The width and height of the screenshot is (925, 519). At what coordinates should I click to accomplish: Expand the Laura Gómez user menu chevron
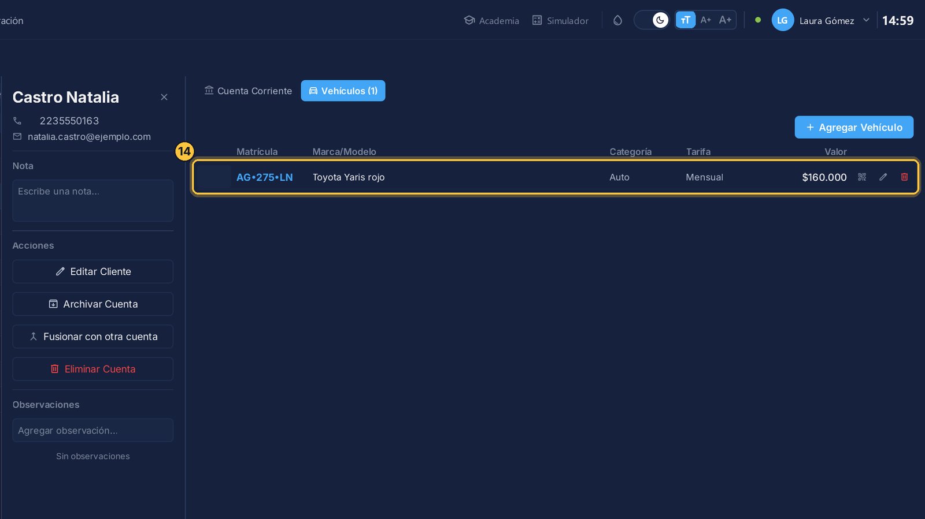coord(866,20)
